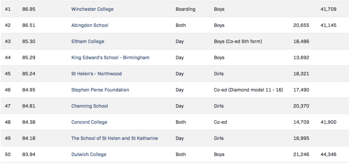Open the Abingdon School link
Screen dimensions: 350x163
pyautogui.click(x=90, y=25)
